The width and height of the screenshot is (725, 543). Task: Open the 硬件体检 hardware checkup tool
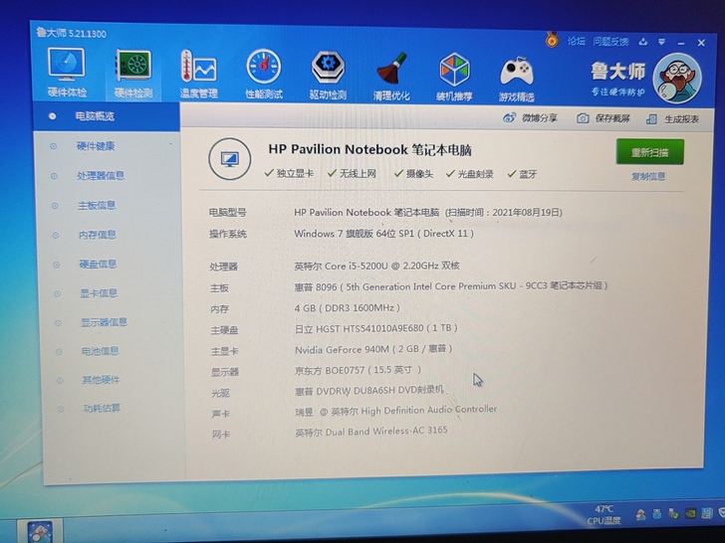[x=67, y=72]
